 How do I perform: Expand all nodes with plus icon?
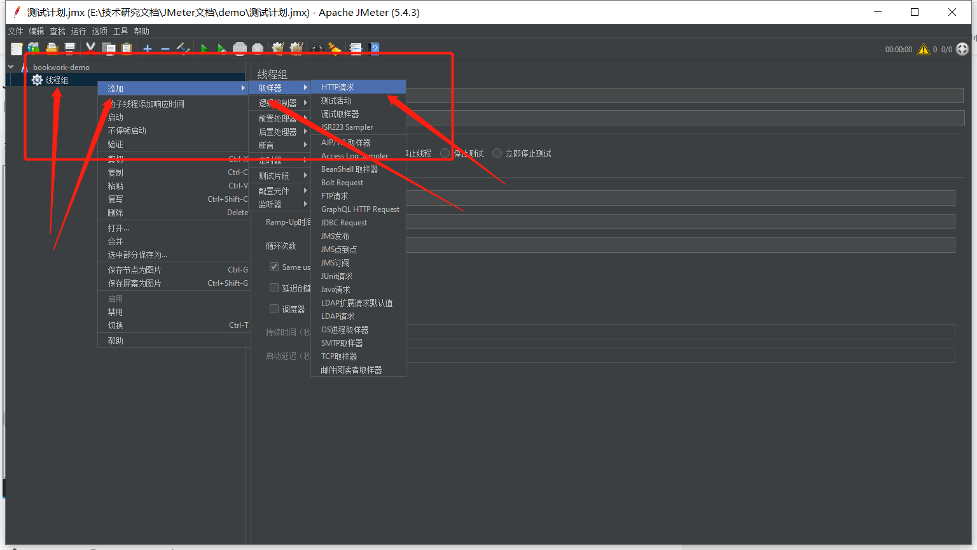[148, 49]
